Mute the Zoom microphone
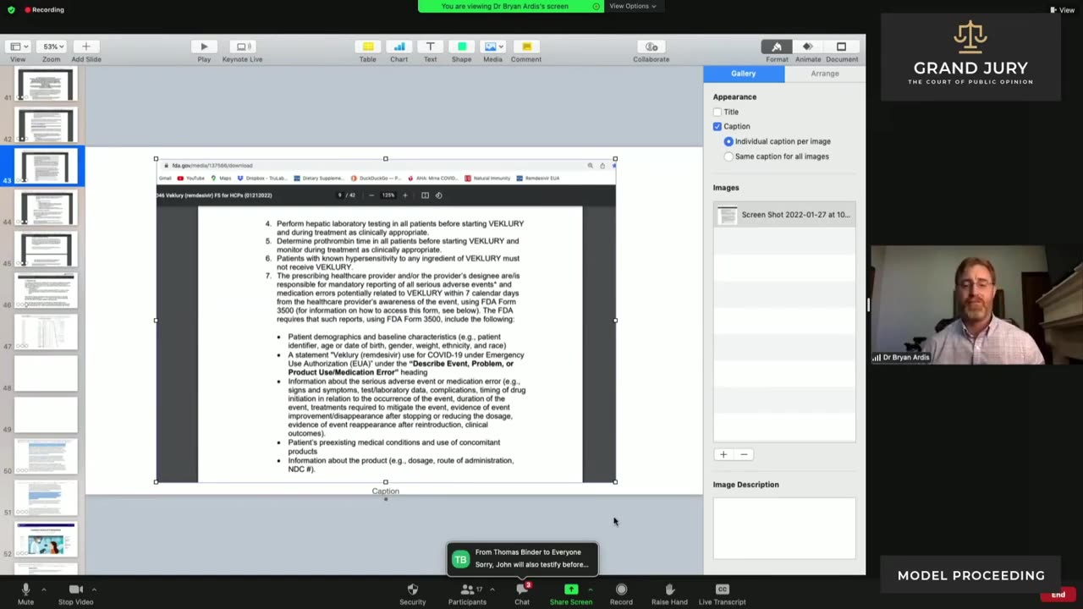This screenshot has height=609, width=1083. (25, 593)
